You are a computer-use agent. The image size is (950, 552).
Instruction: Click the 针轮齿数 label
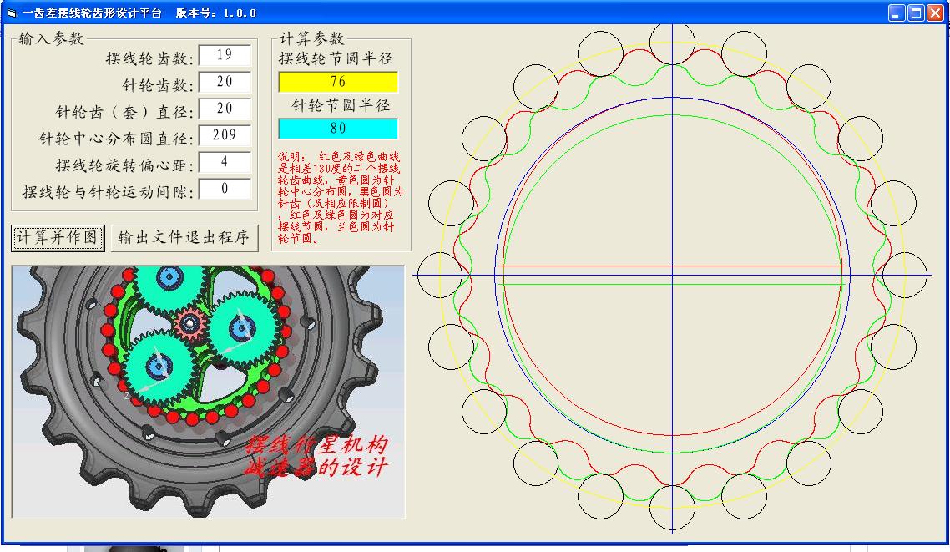point(158,85)
